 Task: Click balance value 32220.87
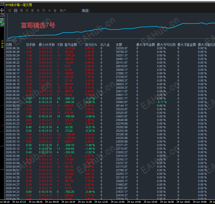pyautogui.click(x=122, y=48)
